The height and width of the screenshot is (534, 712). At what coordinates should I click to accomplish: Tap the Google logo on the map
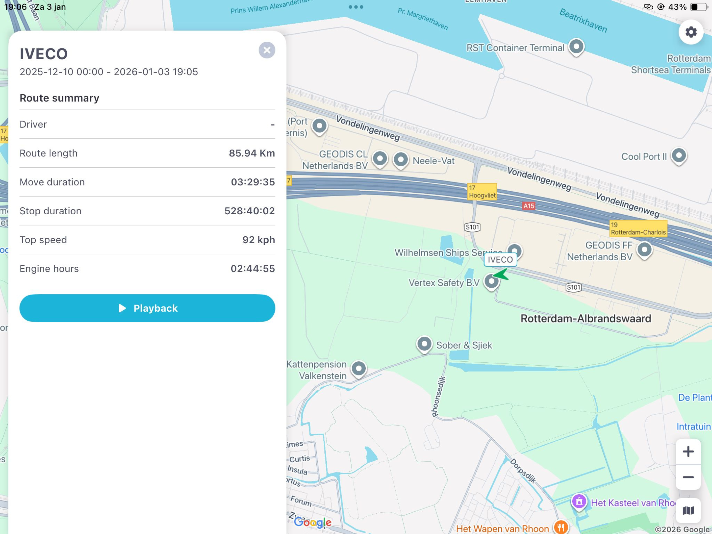pos(312,523)
